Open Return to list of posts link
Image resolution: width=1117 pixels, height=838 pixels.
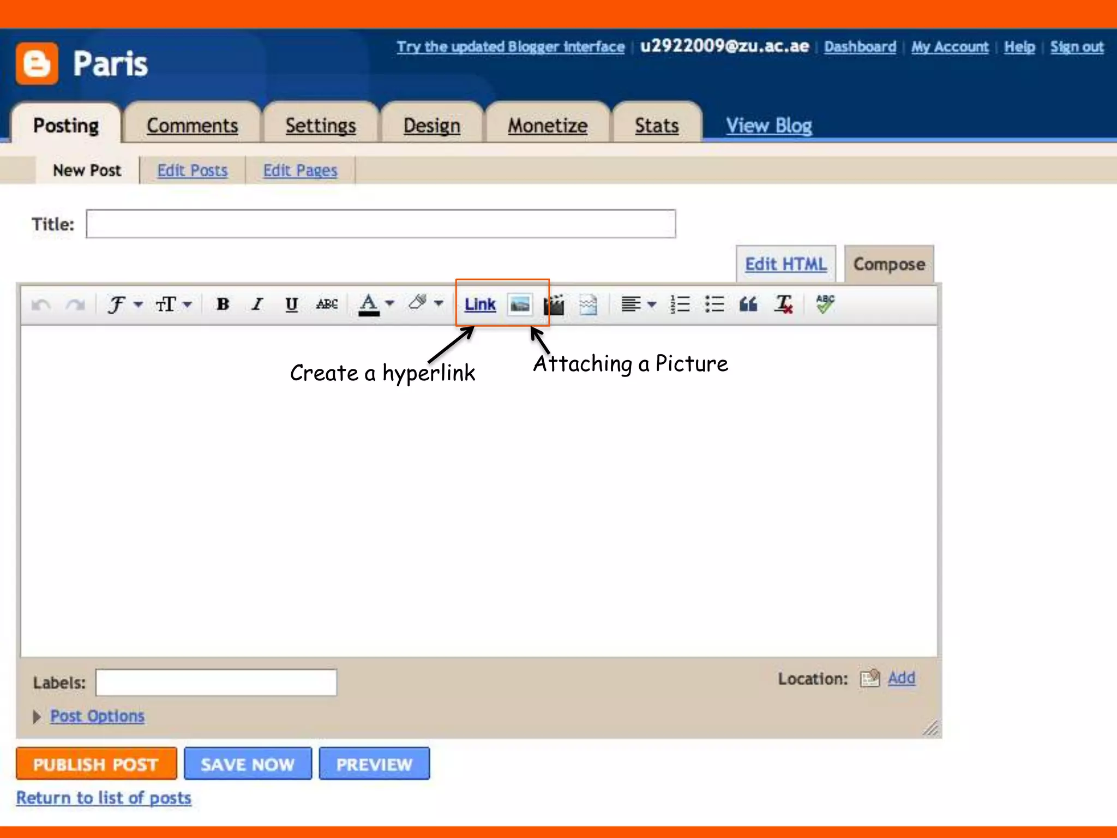coord(104,798)
